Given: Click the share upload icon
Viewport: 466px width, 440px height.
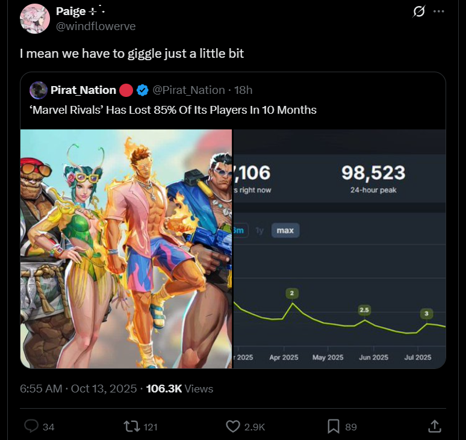Looking at the screenshot, I should tap(435, 426).
